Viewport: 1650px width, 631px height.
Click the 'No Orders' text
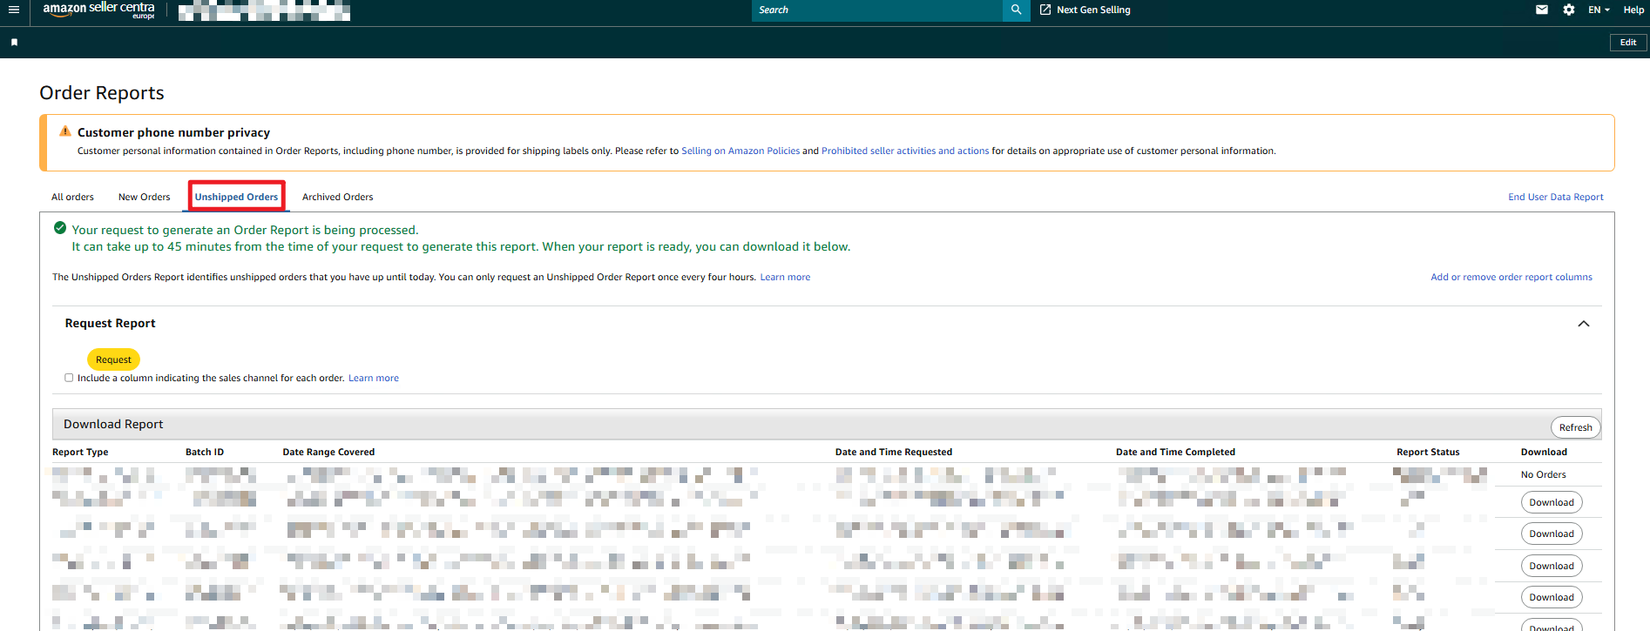[x=1543, y=474]
